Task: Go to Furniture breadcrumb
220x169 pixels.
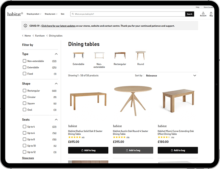Action: click(40, 36)
